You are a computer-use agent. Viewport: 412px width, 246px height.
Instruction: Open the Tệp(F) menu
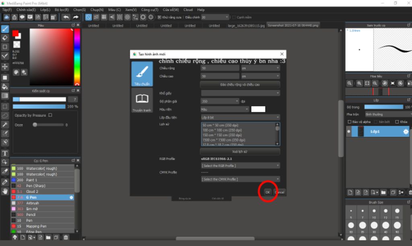pos(7,10)
